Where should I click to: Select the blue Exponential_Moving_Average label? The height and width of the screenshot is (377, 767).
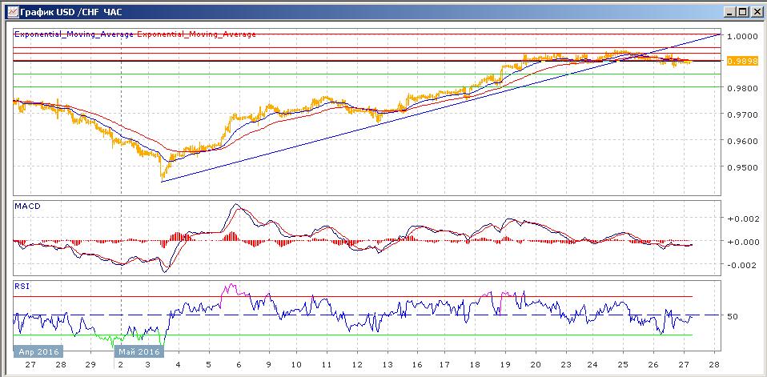click(x=74, y=34)
